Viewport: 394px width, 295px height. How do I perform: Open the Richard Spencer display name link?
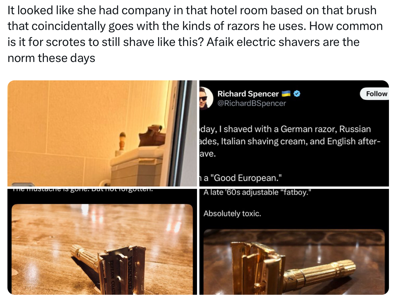point(248,94)
